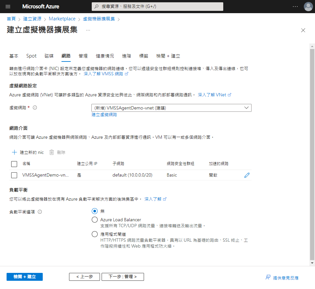This screenshot has width=315, height=289.
Task: Switch to the 標籤 tab
Action: tap(144, 56)
